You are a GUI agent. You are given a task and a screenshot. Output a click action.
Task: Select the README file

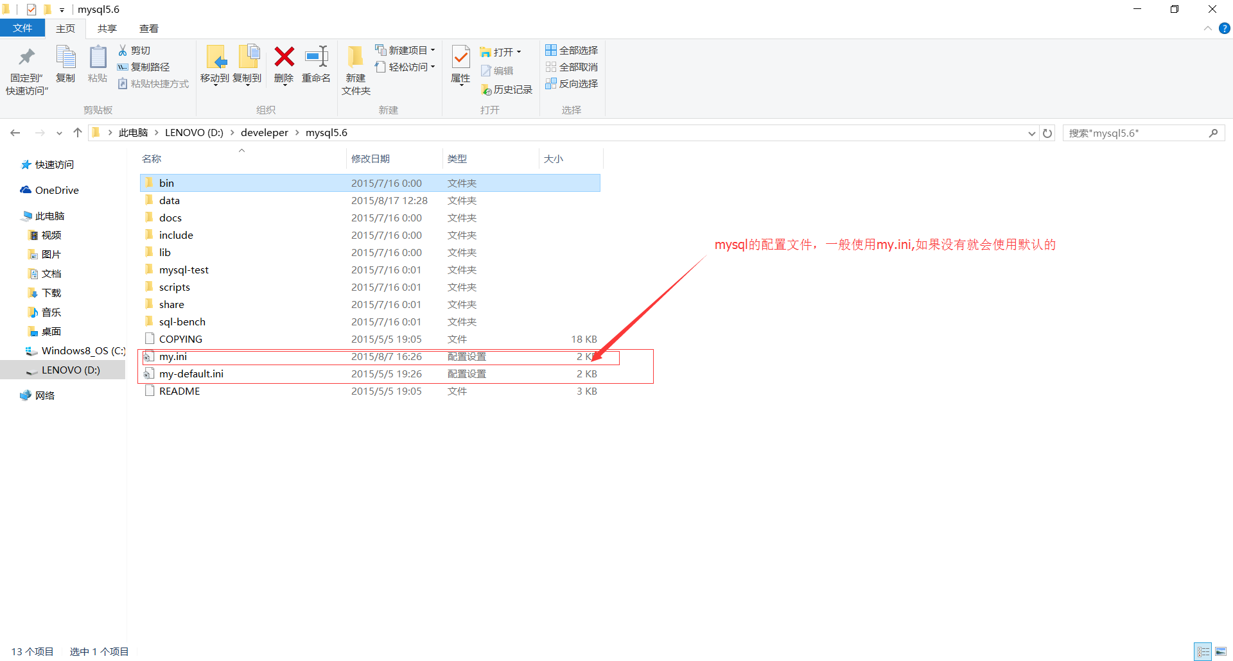coord(370,391)
